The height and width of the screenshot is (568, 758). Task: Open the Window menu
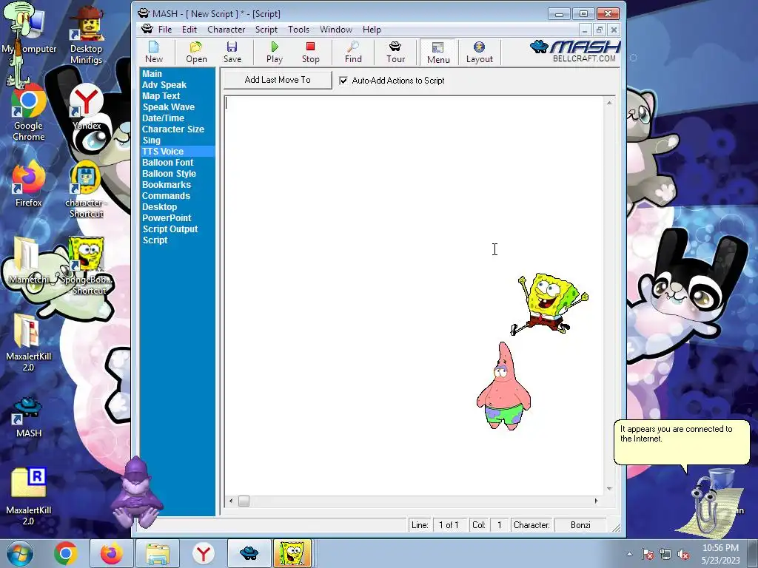(336, 30)
